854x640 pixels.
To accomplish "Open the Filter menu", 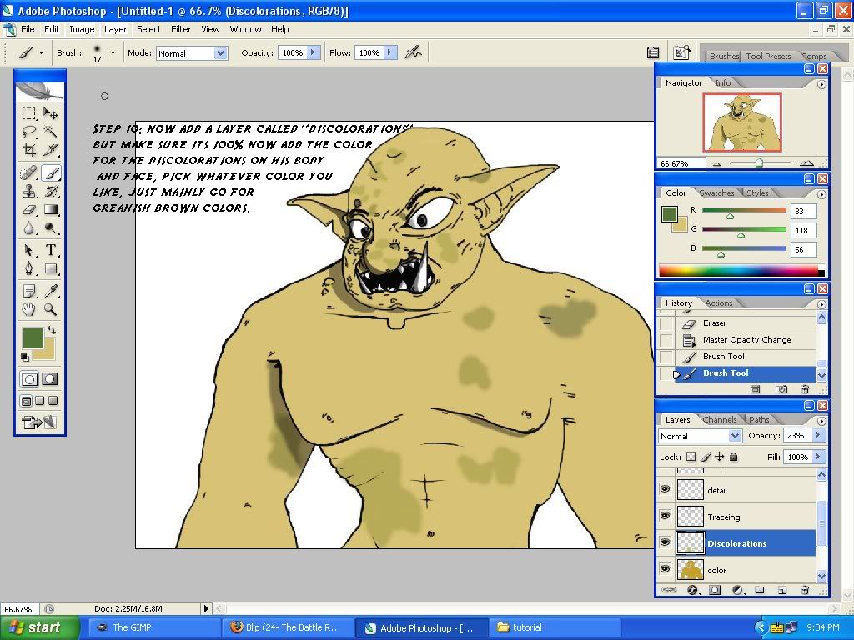I will coord(181,29).
